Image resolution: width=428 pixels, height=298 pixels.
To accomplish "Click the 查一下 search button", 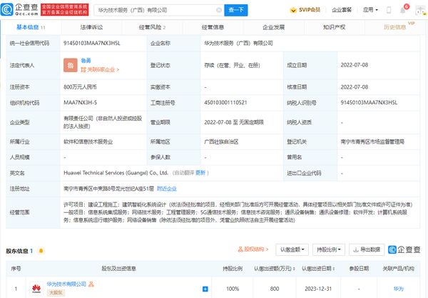I will tap(236, 10).
